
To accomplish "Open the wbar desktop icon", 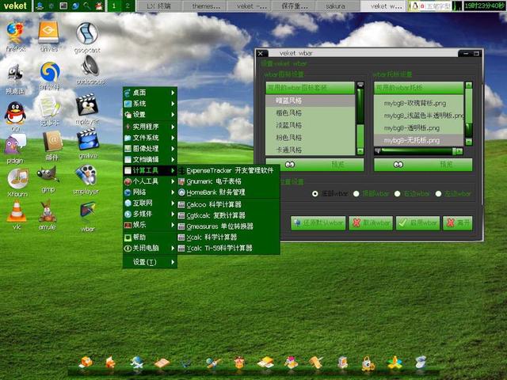I will (x=88, y=212).
